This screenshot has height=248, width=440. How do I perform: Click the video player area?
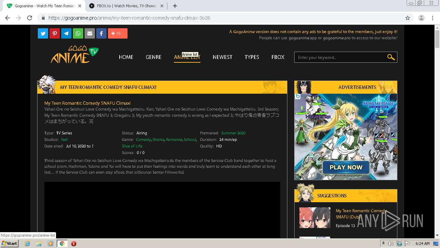[162, 210]
